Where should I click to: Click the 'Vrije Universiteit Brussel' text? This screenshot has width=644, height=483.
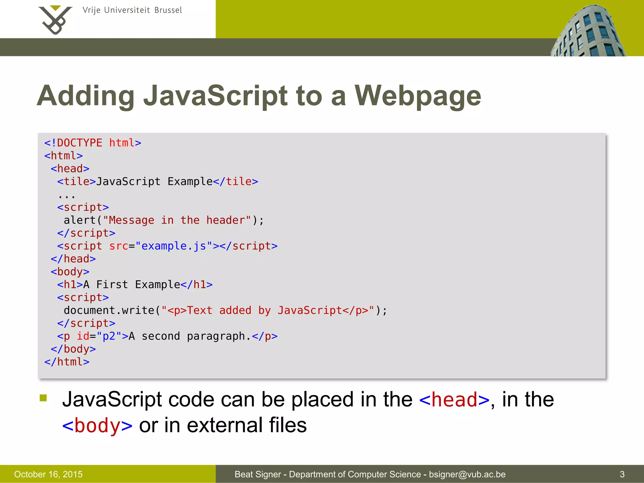click(x=132, y=10)
